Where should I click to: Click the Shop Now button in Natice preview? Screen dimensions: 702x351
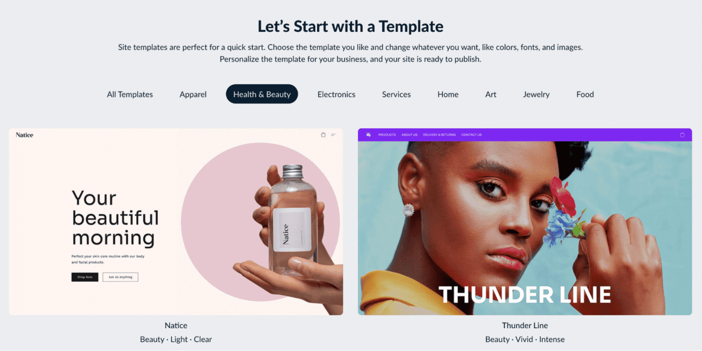point(85,277)
